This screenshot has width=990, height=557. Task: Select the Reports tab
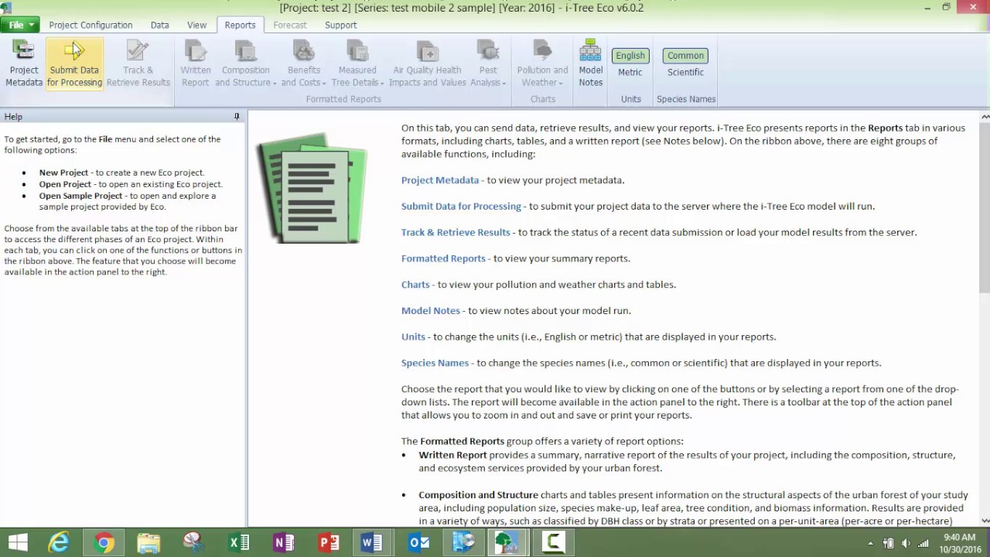click(x=240, y=25)
